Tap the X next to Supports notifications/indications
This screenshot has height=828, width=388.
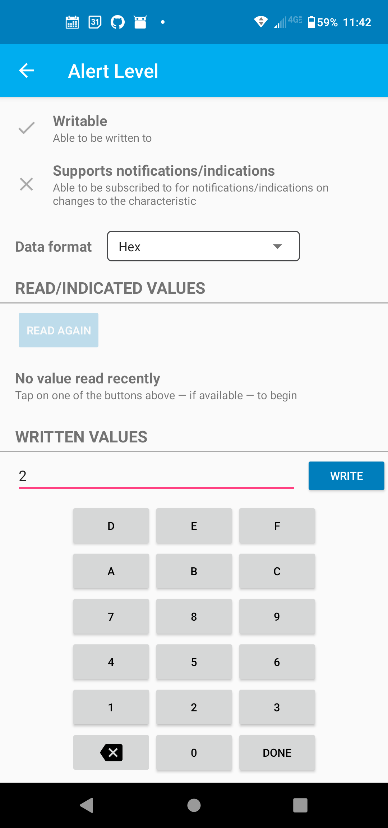[x=27, y=184]
